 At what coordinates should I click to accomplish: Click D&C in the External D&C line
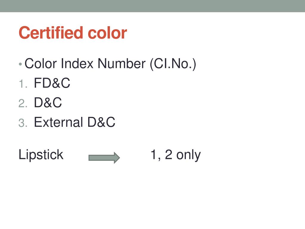tap(101, 122)
